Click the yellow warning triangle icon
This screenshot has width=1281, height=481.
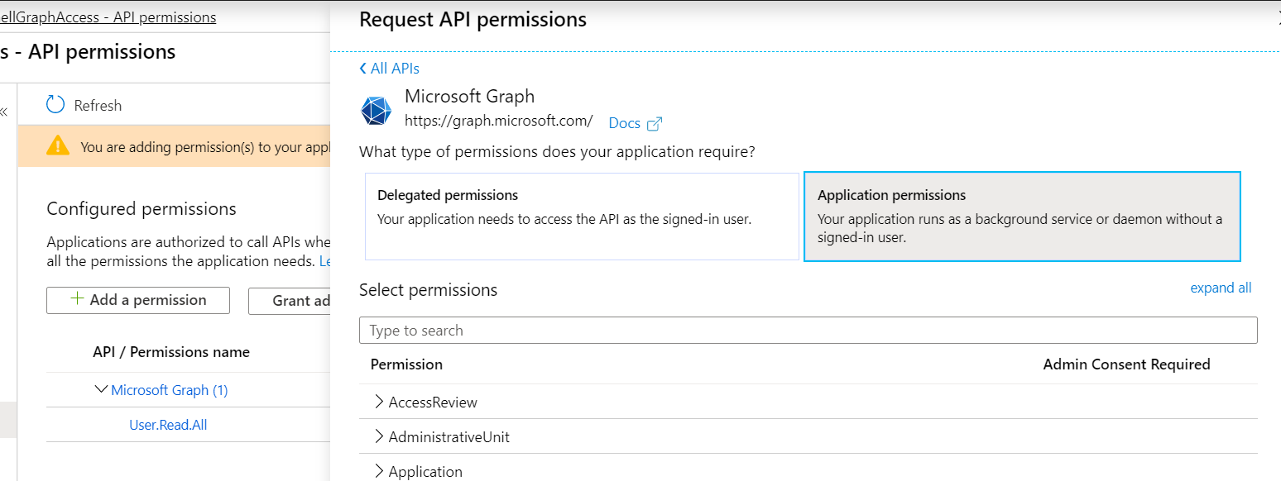58,145
